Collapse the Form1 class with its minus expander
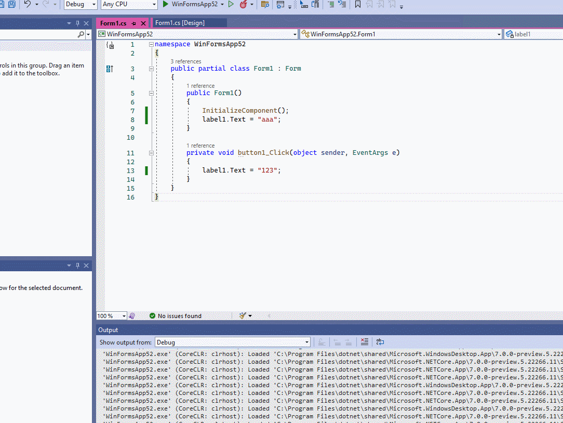 (151, 68)
